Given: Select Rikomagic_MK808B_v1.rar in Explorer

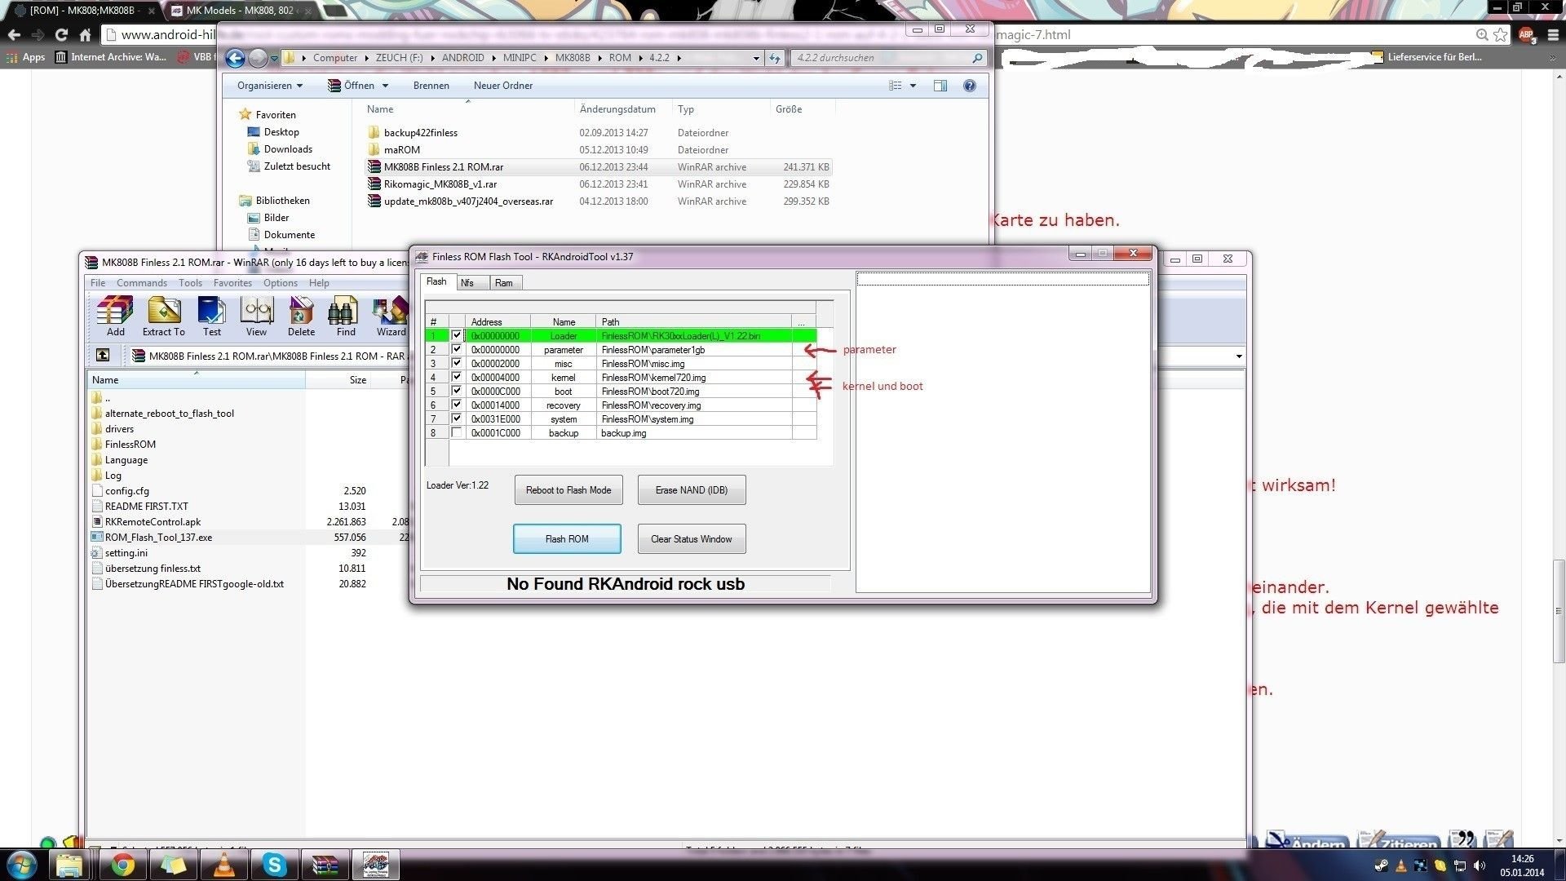Looking at the screenshot, I should point(440,184).
